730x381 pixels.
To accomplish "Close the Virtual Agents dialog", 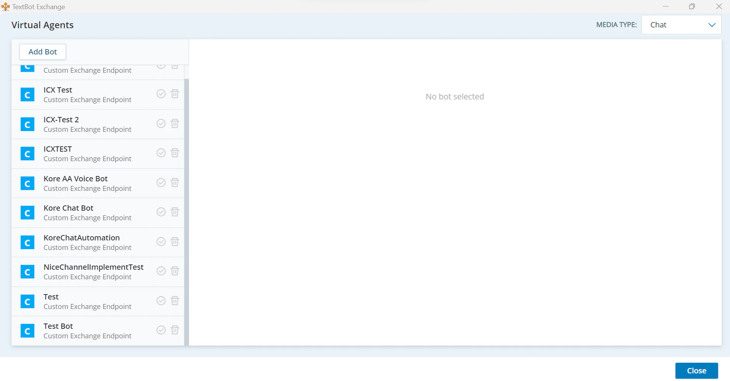I will pyautogui.click(x=696, y=370).
